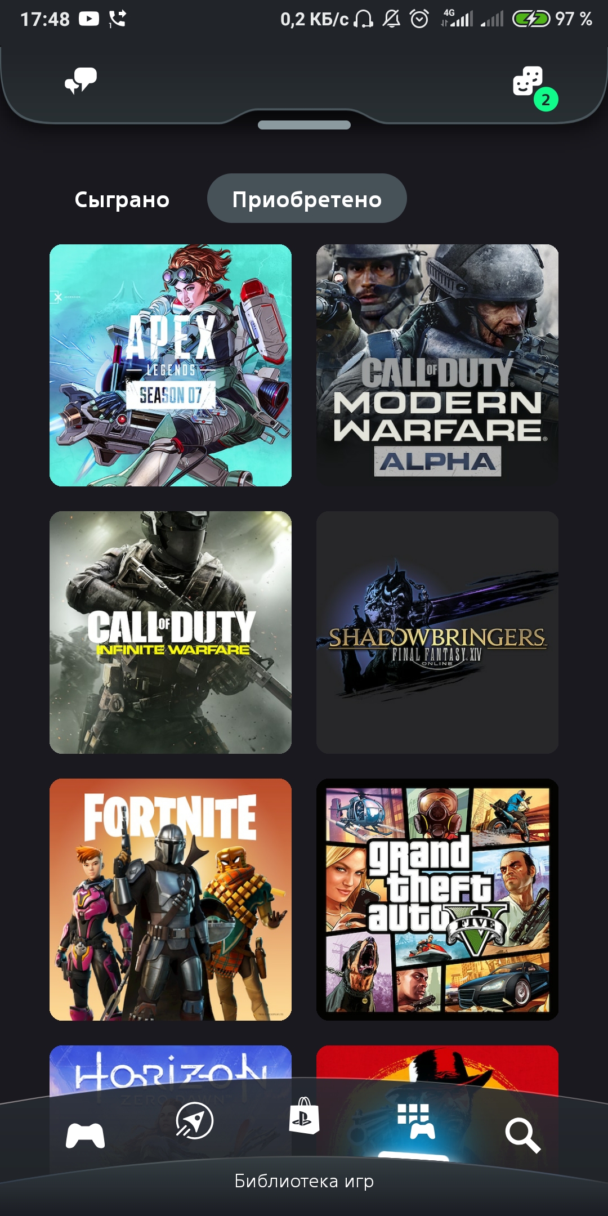Open Grand Theft Auto V tile

[x=437, y=900]
